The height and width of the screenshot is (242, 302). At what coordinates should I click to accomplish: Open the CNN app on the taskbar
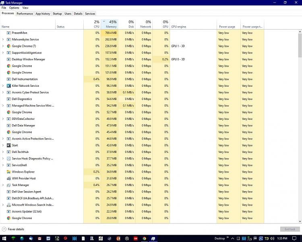tap(136, 238)
